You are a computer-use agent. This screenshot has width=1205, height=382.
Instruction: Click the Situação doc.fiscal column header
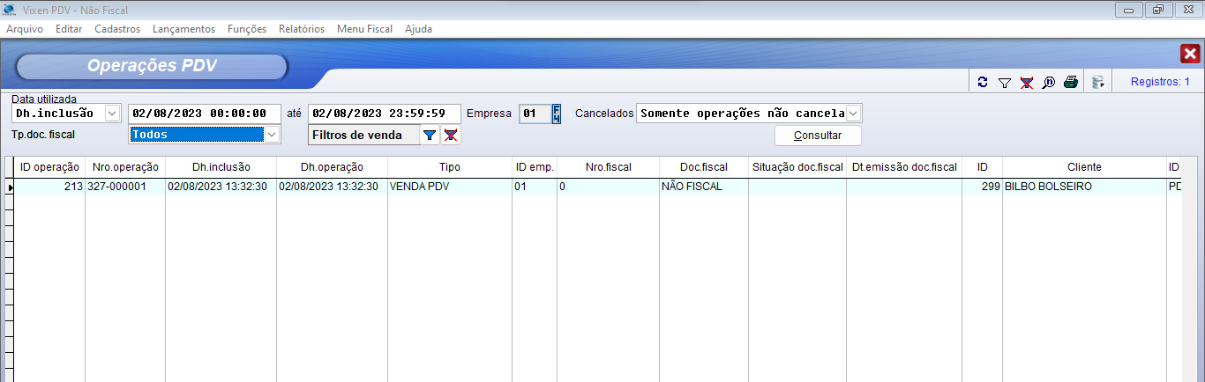pyautogui.click(x=797, y=166)
